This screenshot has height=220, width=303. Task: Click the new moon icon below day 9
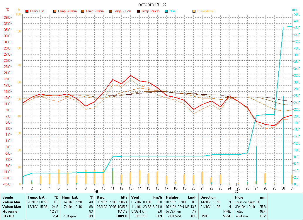pos(97,191)
